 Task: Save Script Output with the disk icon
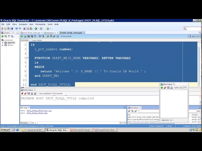tap(29, 93)
